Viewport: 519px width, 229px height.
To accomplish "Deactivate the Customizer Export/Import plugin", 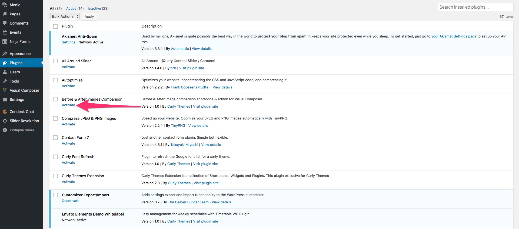I will click(x=71, y=201).
